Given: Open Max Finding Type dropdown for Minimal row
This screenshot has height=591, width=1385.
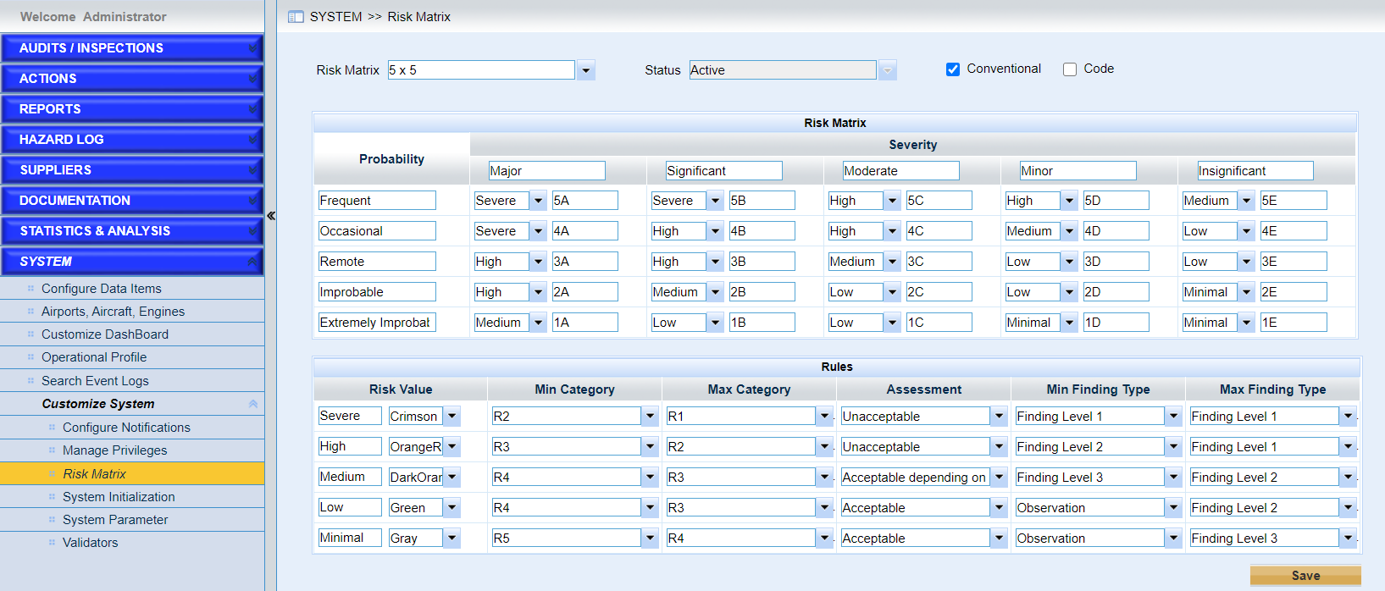Looking at the screenshot, I should tap(1348, 539).
